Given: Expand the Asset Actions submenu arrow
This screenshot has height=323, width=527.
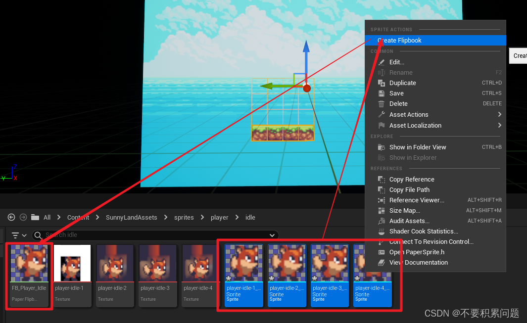Looking at the screenshot, I should point(500,115).
